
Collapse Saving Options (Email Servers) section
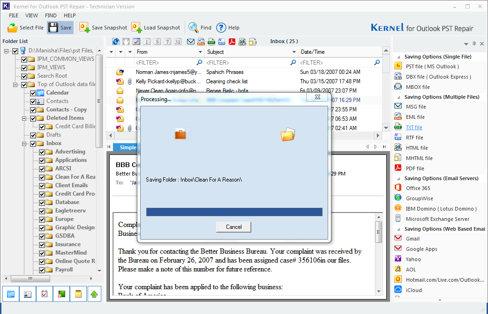point(398,179)
